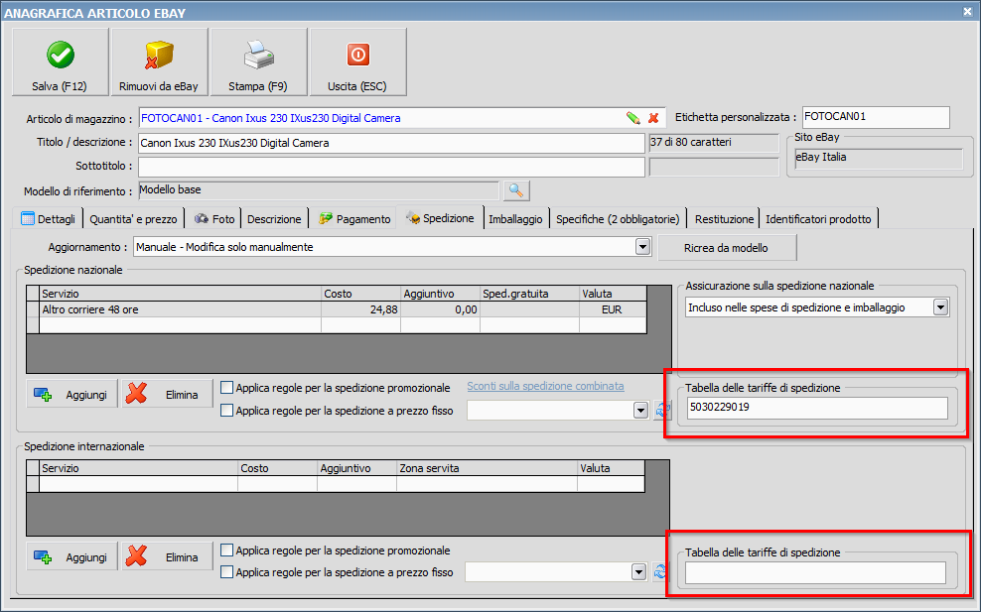Enable Applica regole per la spedizione promozionale nazionale
This screenshot has width=981, height=612.
[x=226, y=388]
